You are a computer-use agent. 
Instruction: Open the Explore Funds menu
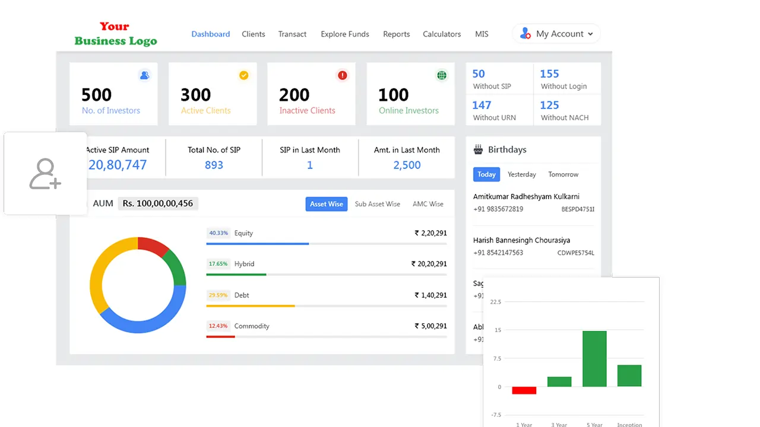345,34
